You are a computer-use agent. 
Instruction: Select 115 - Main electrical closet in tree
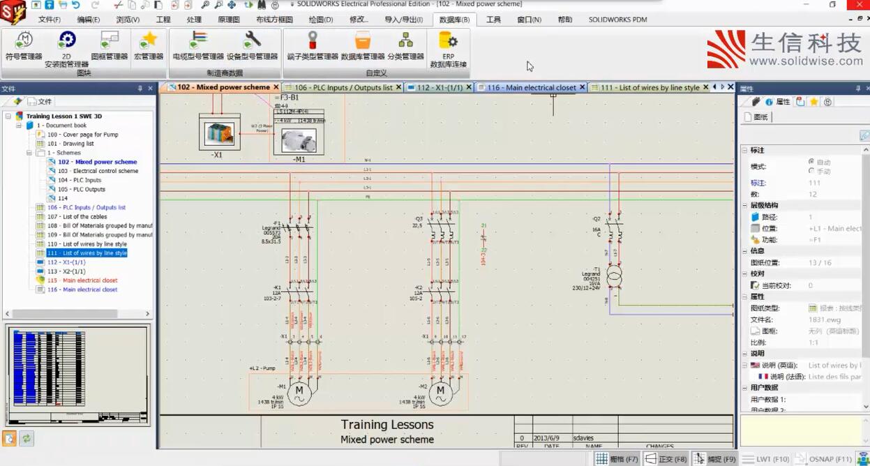tap(82, 280)
